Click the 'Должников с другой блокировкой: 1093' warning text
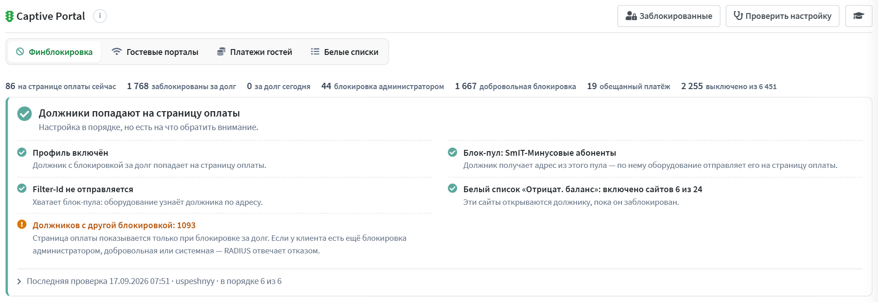The width and height of the screenshot is (878, 302). (114, 225)
